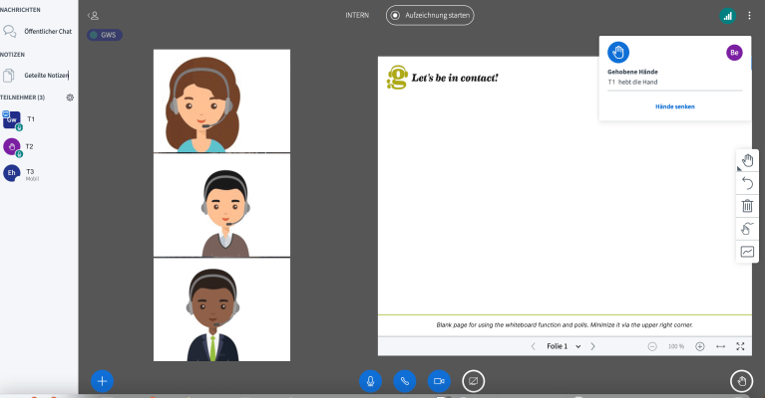The width and height of the screenshot is (765, 398).
Task: Open Geteilte Notizen
Action: [46, 76]
